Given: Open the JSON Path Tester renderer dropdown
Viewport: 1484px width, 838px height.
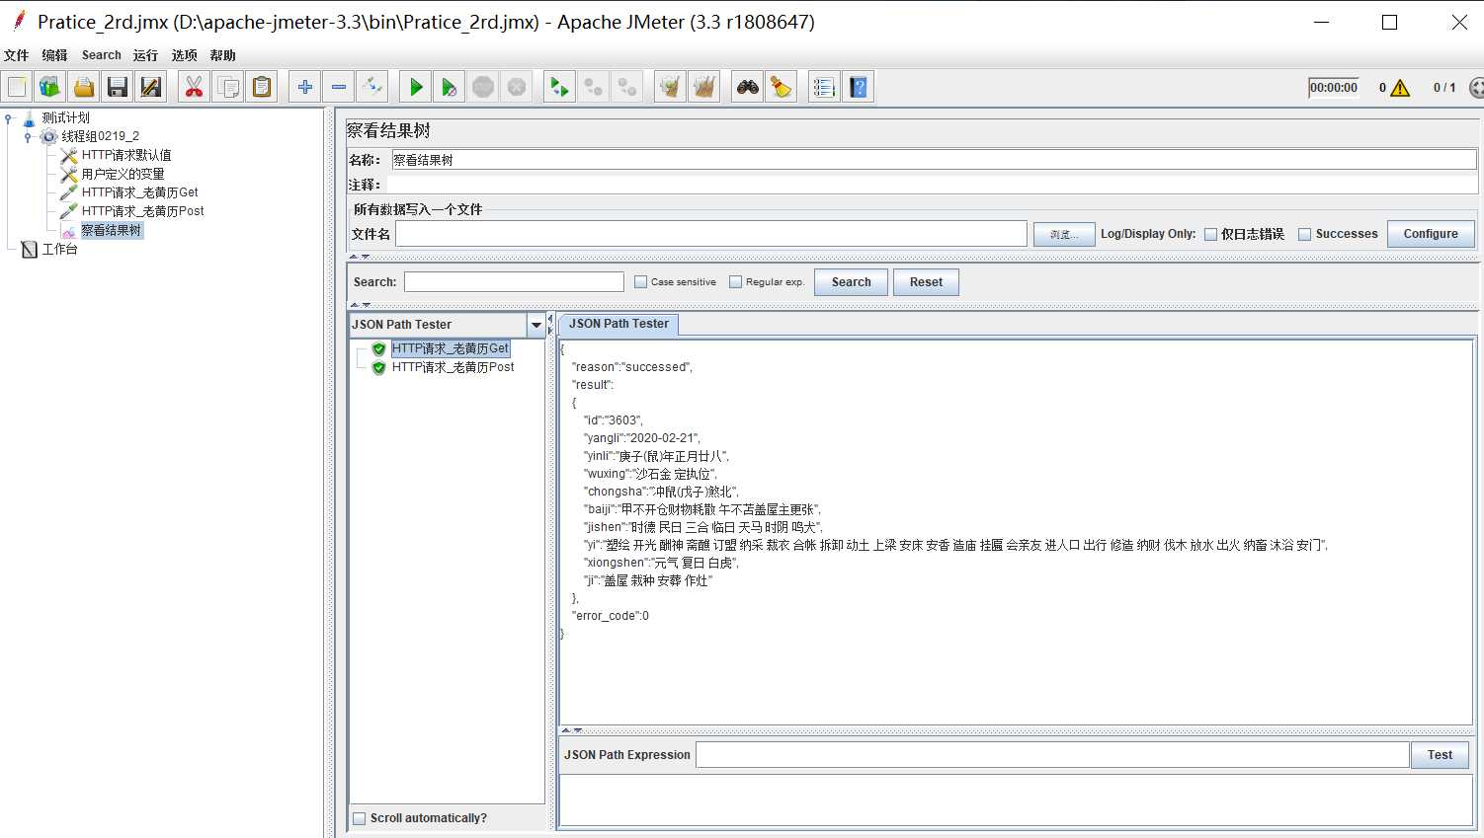Looking at the screenshot, I should 536,325.
